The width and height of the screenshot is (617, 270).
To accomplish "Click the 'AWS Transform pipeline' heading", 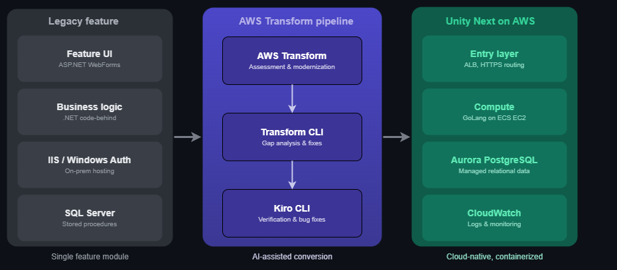I will tap(296, 21).
